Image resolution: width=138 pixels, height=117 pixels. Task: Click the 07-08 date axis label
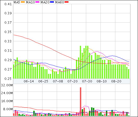tap(58, 81)
